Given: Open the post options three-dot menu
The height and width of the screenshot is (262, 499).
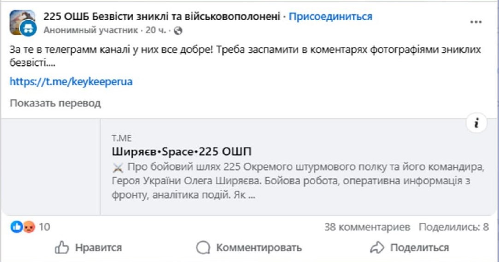Looking at the screenshot, I should [x=476, y=22].
